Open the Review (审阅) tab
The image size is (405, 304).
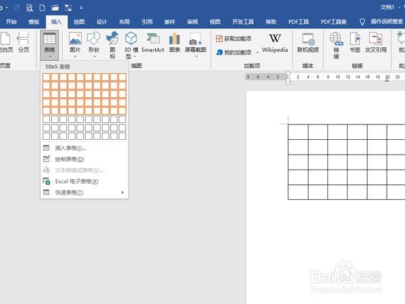click(192, 22)
